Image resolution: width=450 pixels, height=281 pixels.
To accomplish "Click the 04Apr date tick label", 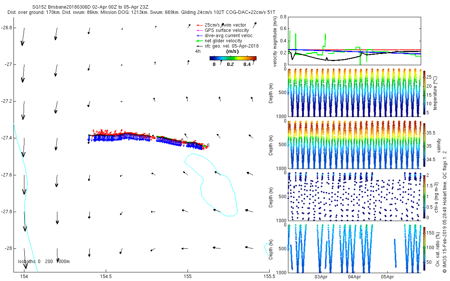I will point(354,277).
